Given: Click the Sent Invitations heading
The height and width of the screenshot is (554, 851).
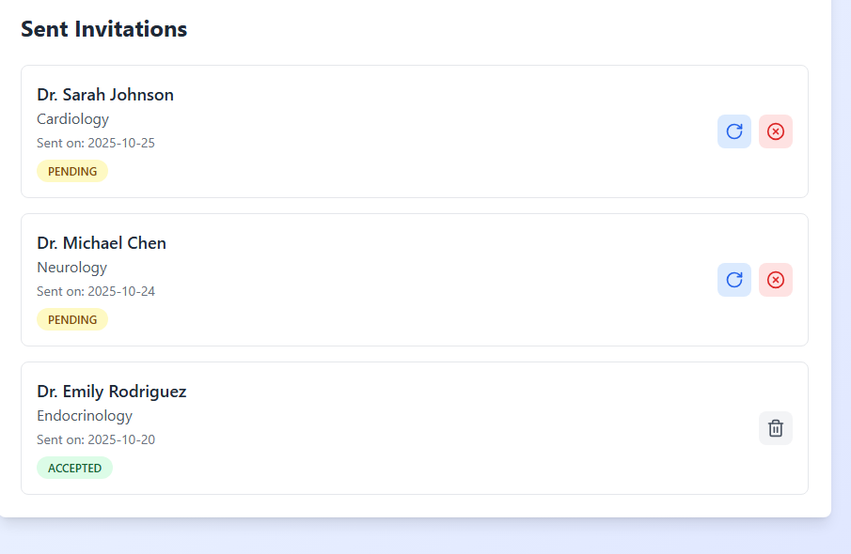Looking at the screenshot, I should coord(104,29).
